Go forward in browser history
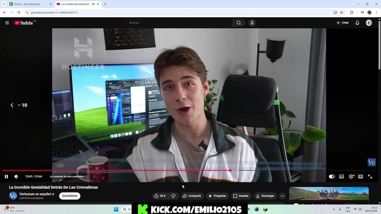The height and width of the screenshot is (214, 381). [x=11, y=12]
